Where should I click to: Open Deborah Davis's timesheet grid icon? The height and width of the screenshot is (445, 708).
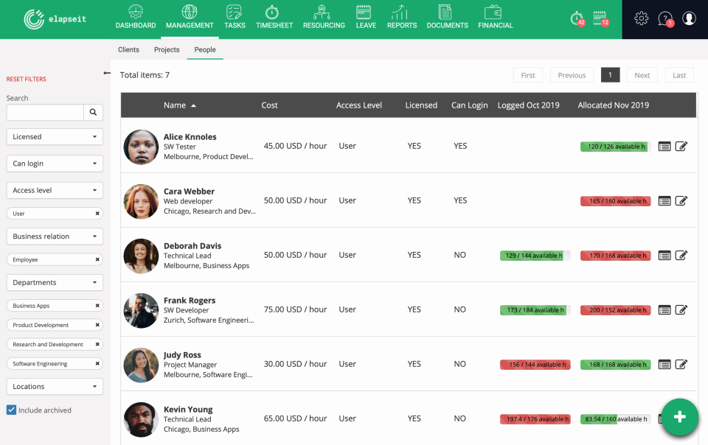[x=664, y=255]
